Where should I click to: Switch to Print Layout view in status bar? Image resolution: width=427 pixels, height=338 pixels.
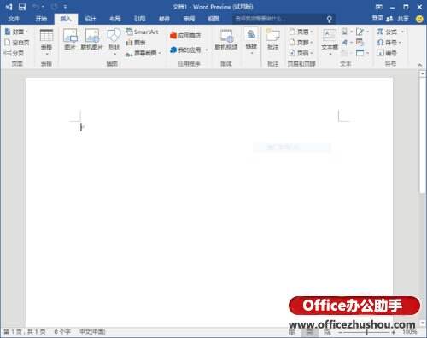(310, 332)
